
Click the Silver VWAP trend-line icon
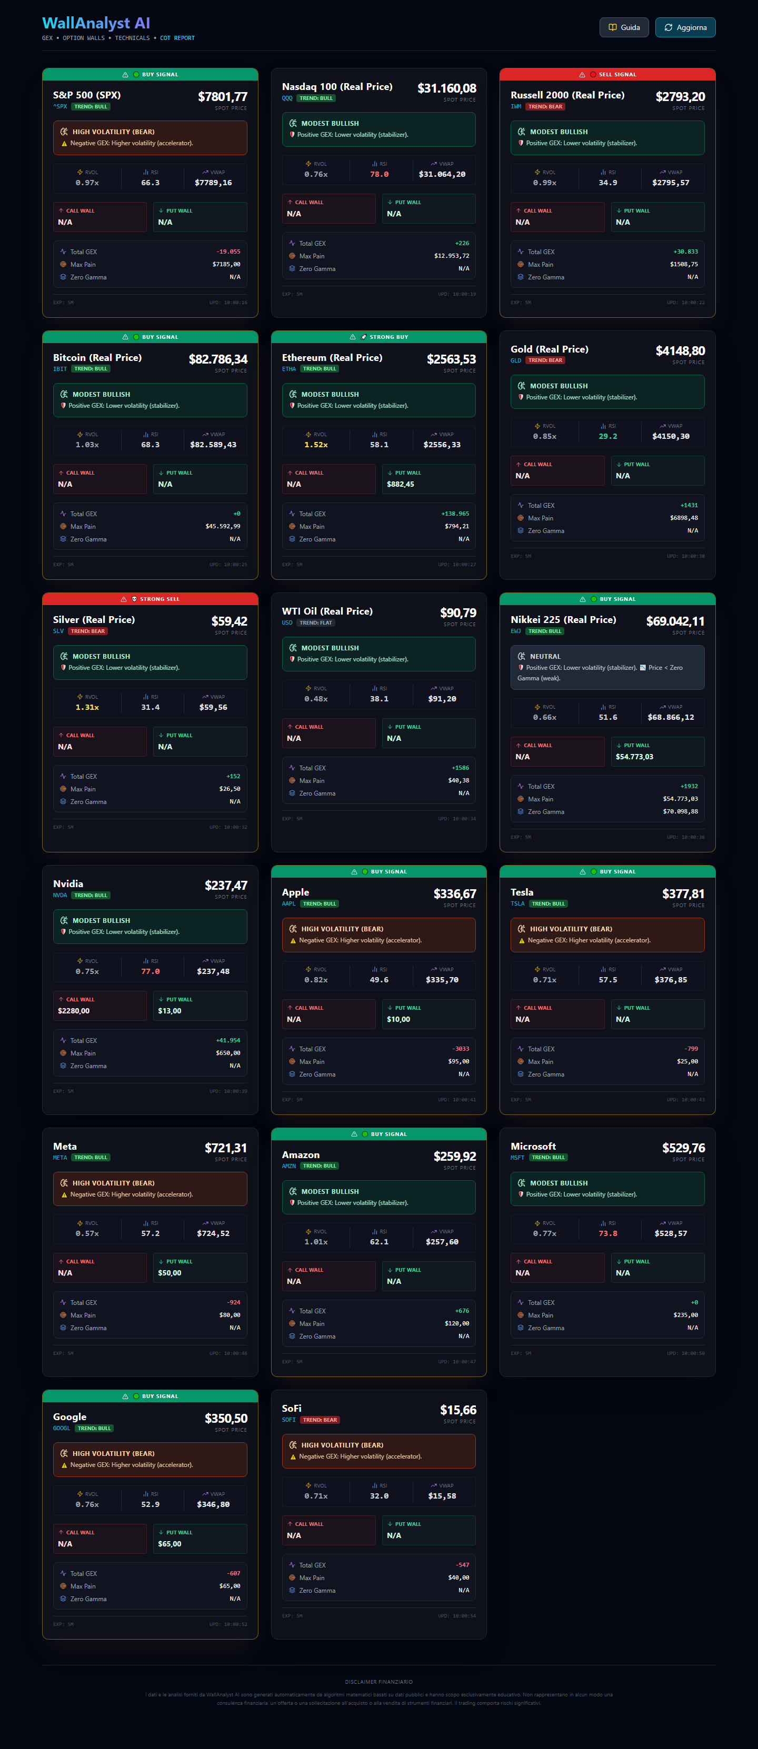205,697
